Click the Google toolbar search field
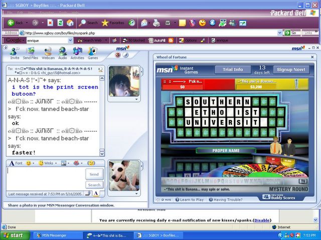Screen dimensions: 321x240 (47, 40)
